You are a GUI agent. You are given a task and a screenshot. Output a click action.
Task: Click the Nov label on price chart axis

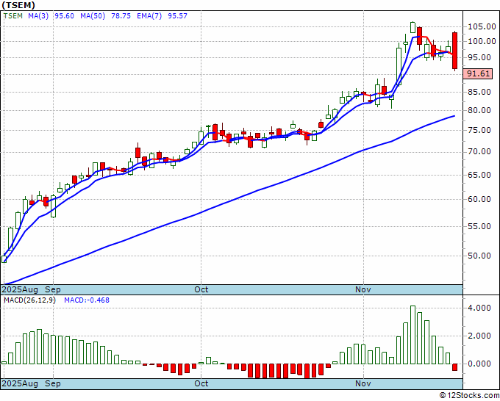363,289
